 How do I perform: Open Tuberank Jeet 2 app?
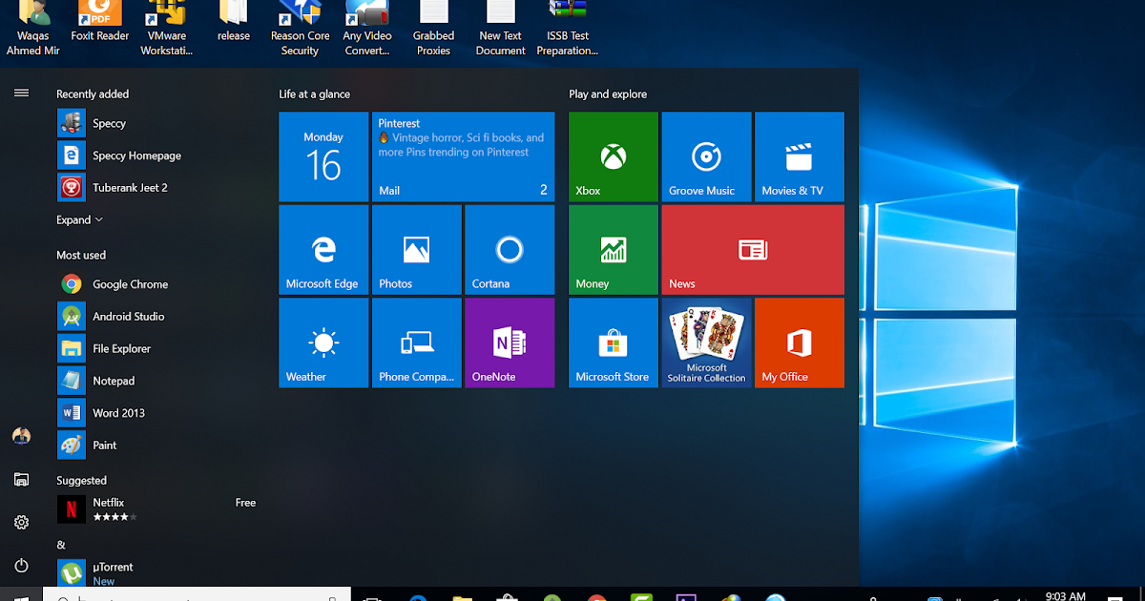coord(157,188)
